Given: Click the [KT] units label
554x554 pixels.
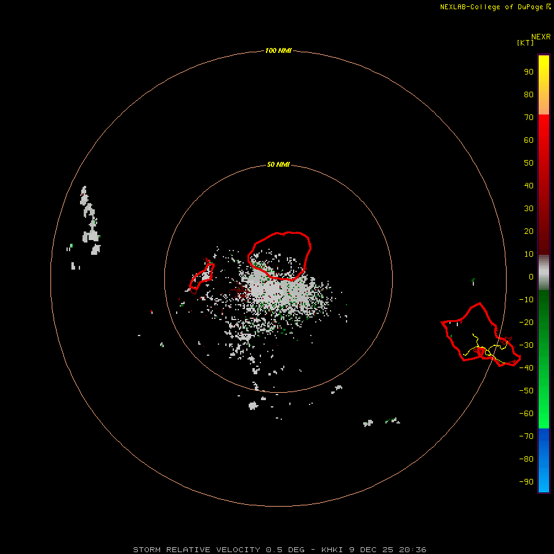Looking at the screenshot, I should (525, 42).
